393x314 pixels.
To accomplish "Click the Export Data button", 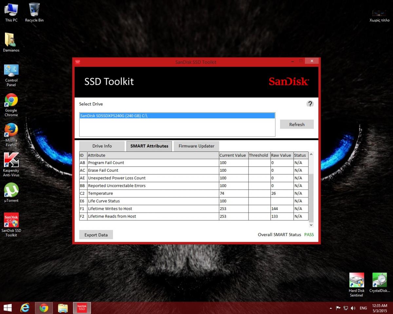I will 96,235.
